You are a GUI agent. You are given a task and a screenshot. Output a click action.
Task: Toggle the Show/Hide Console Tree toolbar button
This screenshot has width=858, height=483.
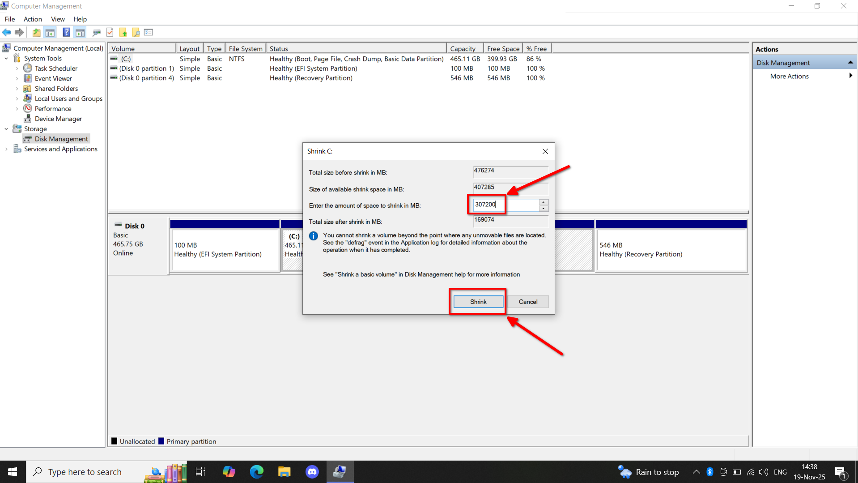pyautogui.click(x=50, y=32)
